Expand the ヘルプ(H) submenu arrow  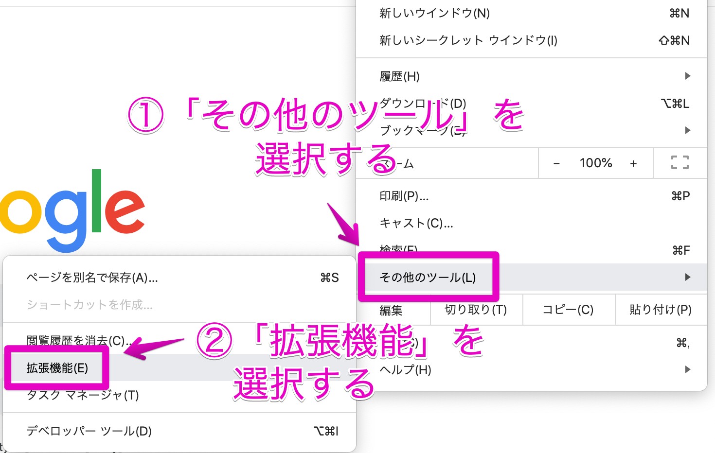[687, 369]
